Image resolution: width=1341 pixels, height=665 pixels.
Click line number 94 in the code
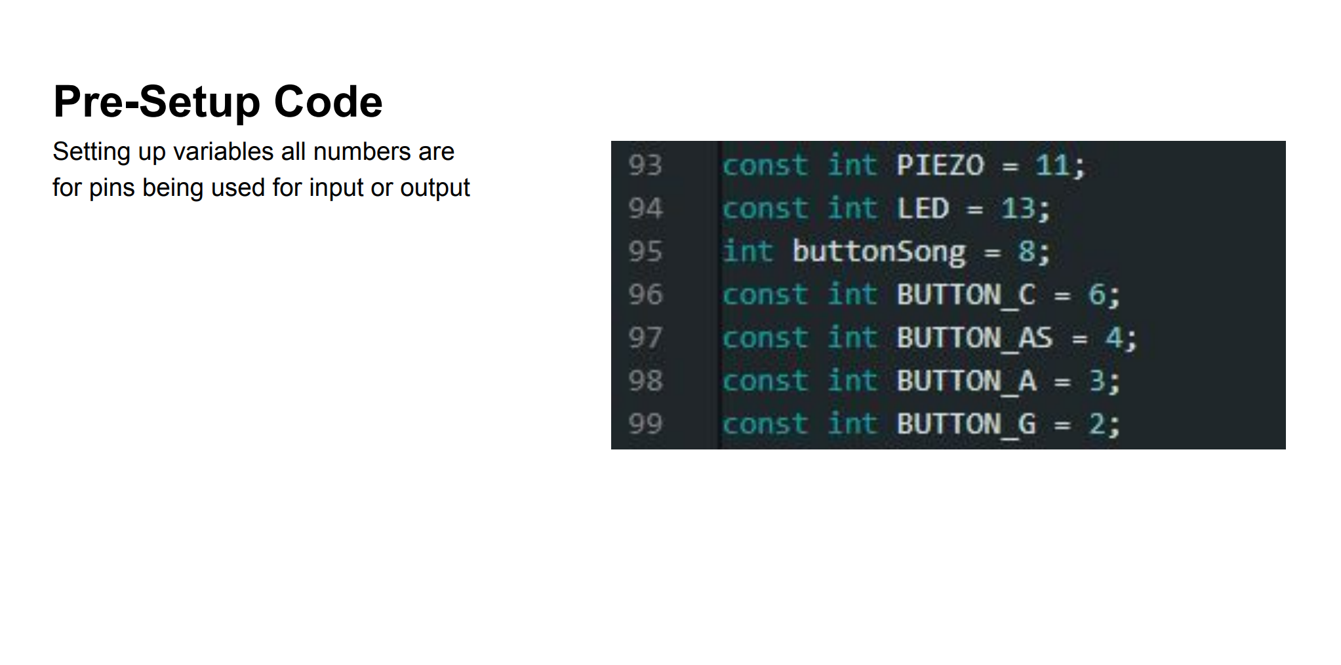pyautogui.click(x=645, y=208)
